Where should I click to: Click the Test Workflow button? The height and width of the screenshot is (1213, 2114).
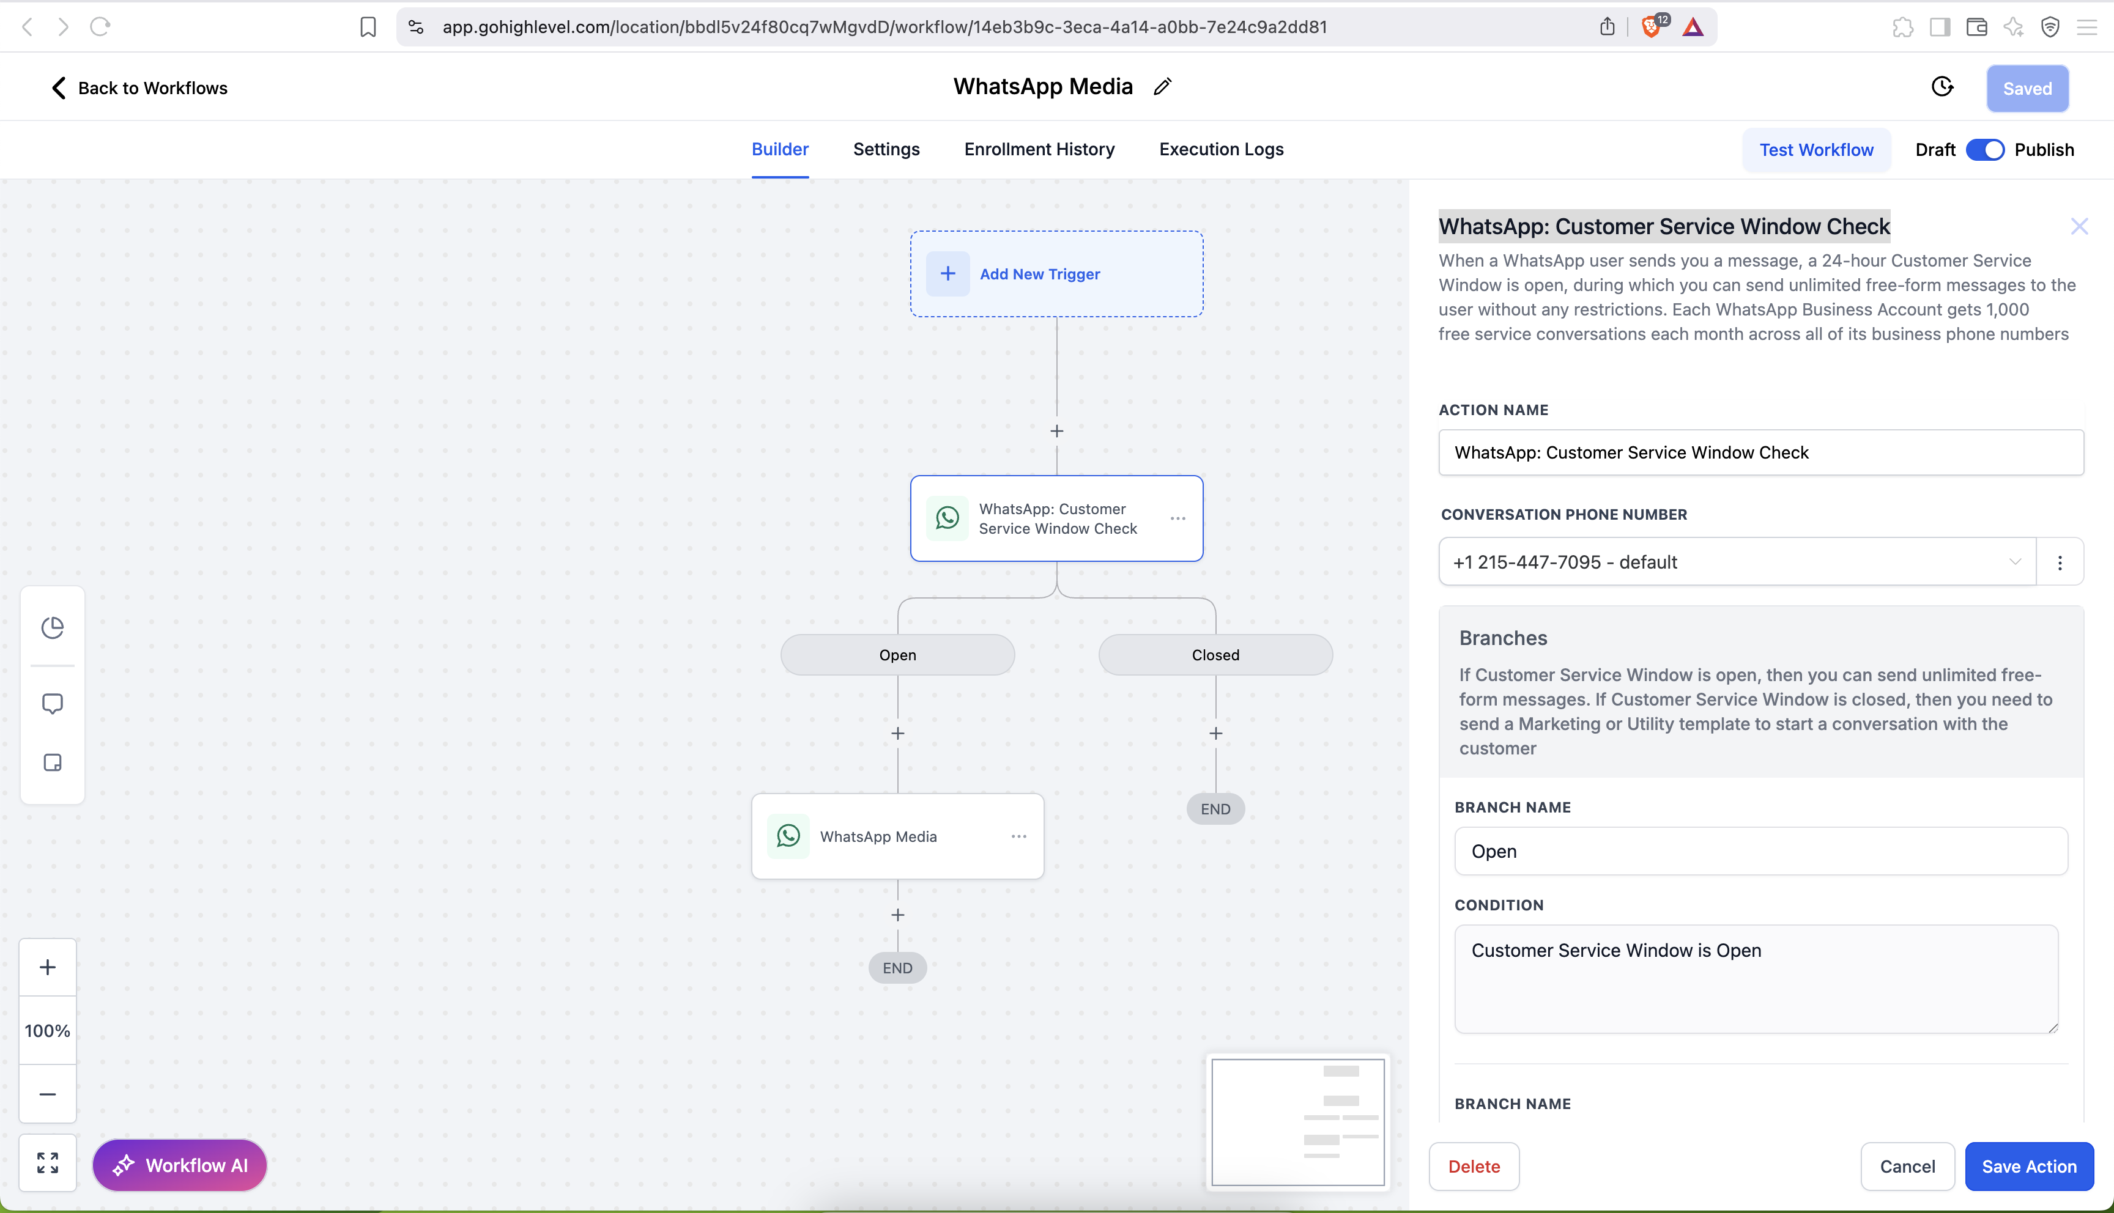(1815, 150)
